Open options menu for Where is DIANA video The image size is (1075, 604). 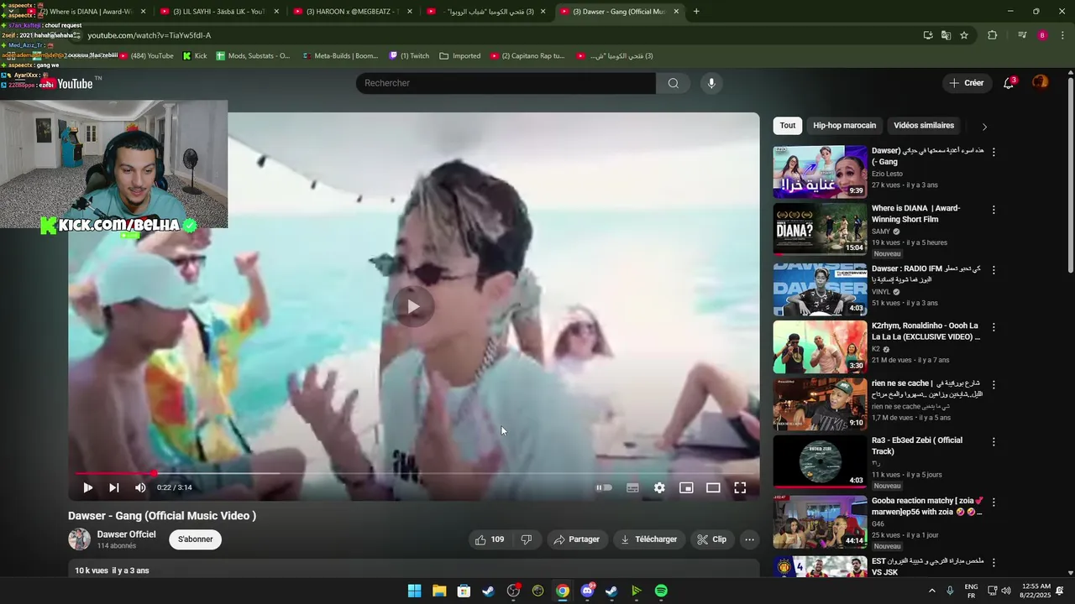(994, 210)
